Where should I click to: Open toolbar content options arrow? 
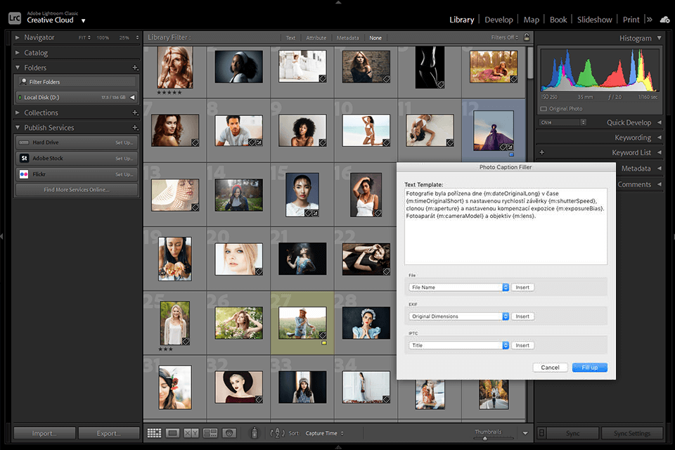[525, 433]
